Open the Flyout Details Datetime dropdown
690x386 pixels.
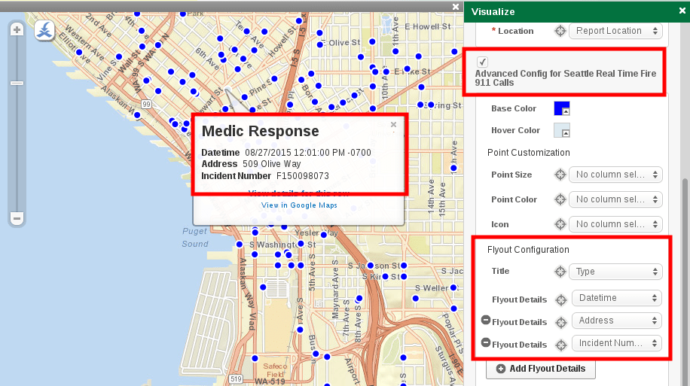[x=616, y=298]
